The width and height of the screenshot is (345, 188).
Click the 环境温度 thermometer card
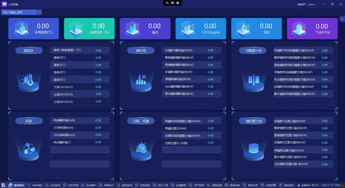34,29
